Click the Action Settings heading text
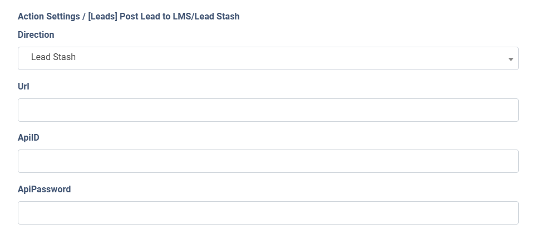 click(48, 17)
